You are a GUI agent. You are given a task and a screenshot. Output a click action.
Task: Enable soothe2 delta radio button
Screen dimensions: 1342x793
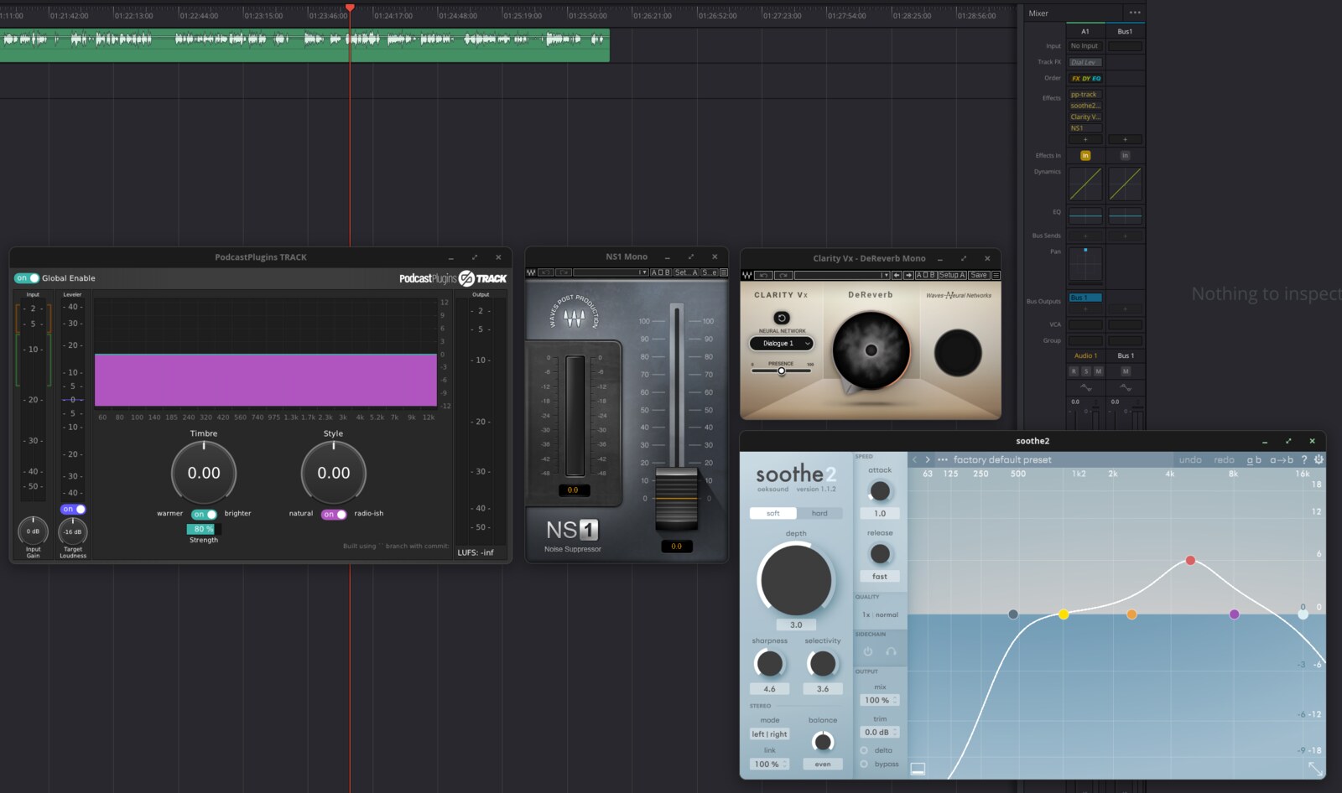tap(864, 750)
